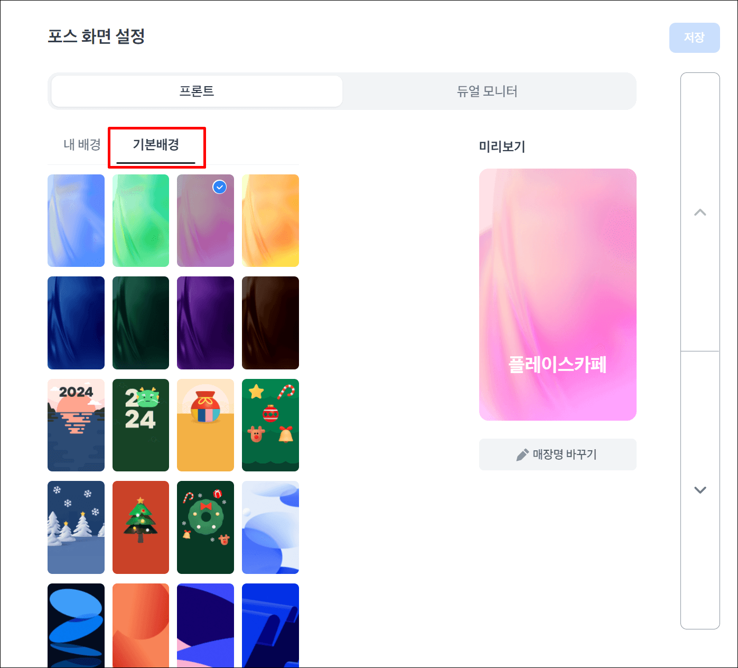This screenshot has height=668, width=738.
Task: Choose the green gradient background
Action: click(141, 221)
